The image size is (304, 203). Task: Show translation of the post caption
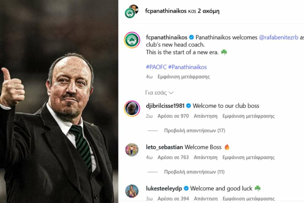click(183, 77)
